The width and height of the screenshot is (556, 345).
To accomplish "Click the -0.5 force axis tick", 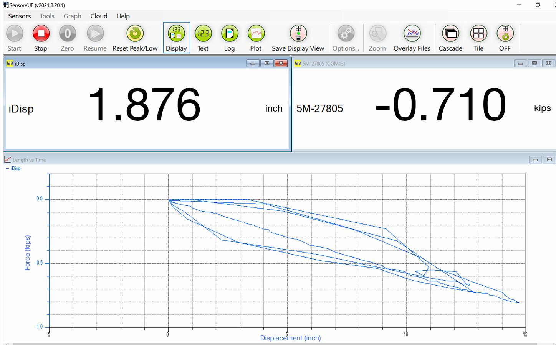I will [39, 263].
